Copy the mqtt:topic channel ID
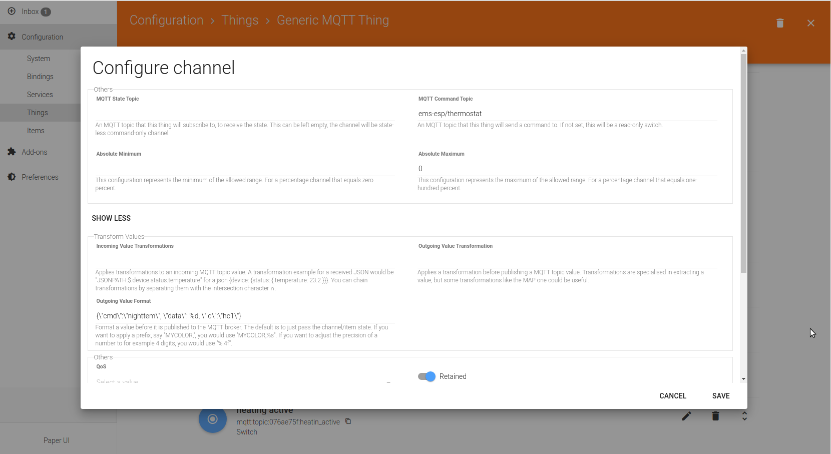 coord(348,421)
